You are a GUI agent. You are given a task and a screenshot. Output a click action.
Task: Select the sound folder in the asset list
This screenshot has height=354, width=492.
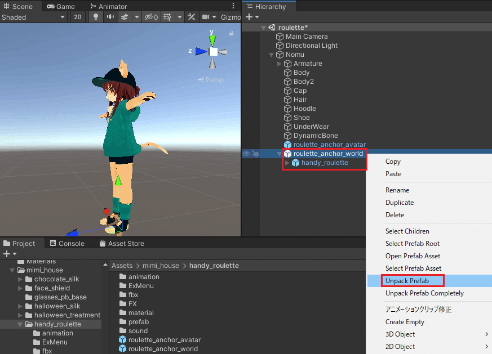point(138,331)
